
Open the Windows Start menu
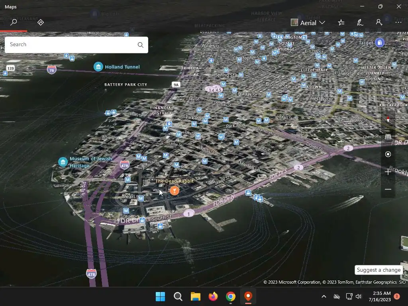(160, 296)
